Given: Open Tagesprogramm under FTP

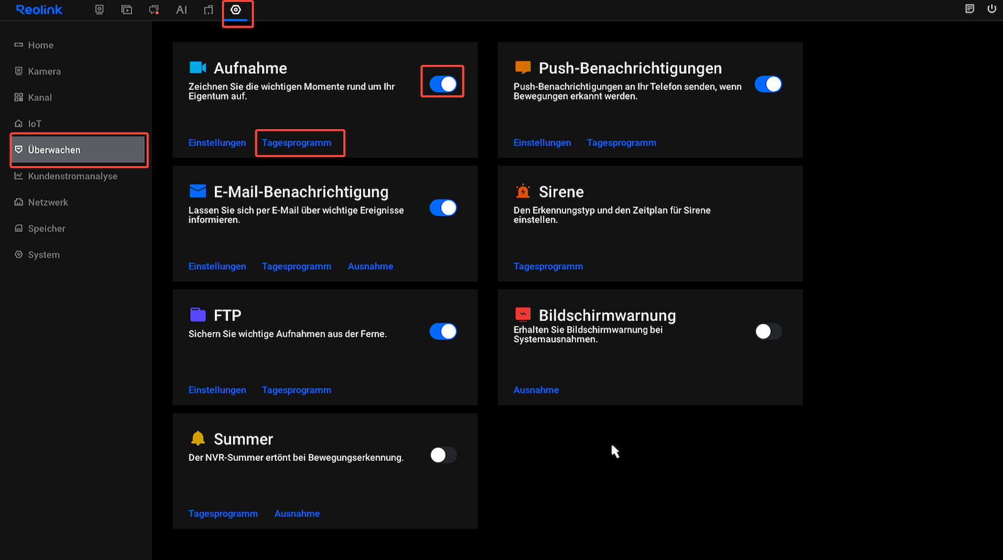Looking at the screenshot, I should click(x=296, y=390).
